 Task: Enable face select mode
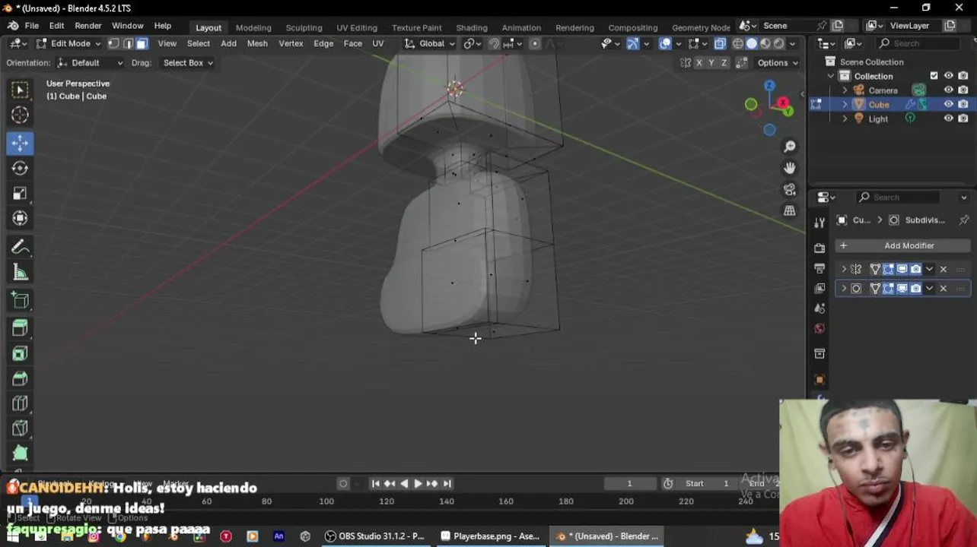pyautogui.click(x=142, y=43)
